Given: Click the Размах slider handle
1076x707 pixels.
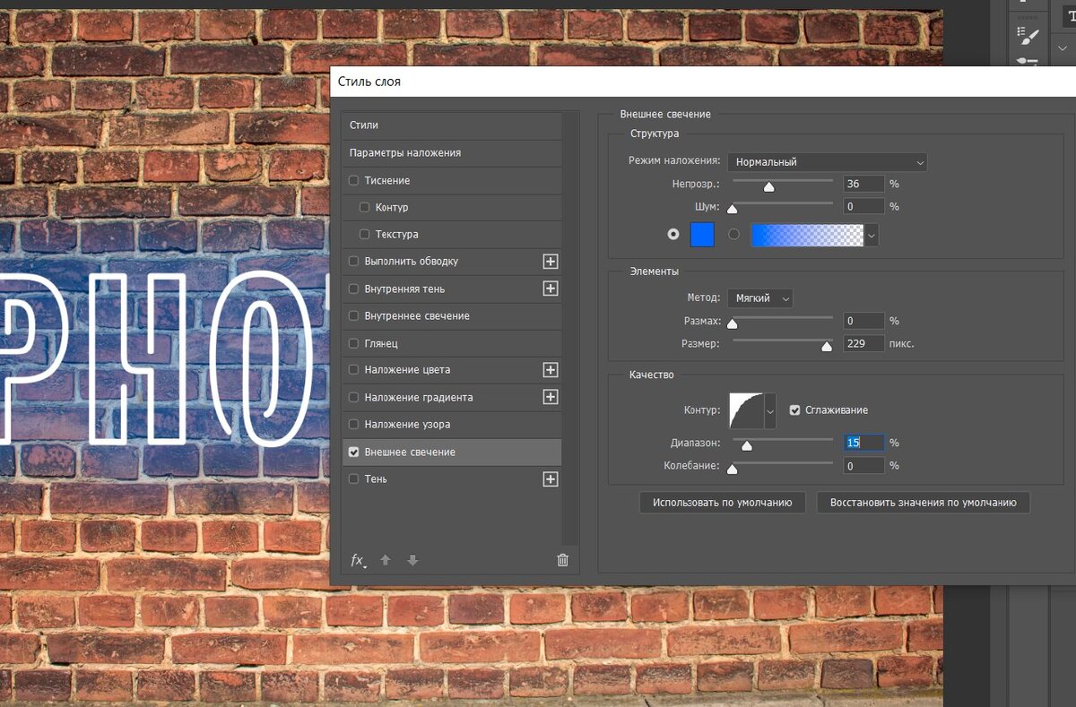Looking at the screenshot, I should click(x=732, y=323).
